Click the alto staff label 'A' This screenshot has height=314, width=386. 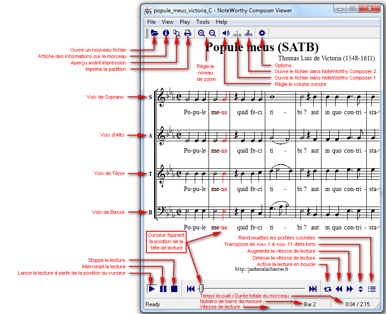point(150,136)
